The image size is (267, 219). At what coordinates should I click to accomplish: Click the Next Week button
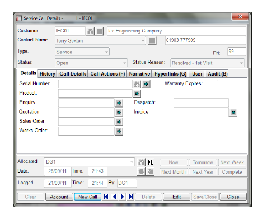click(x=232, y=162)
